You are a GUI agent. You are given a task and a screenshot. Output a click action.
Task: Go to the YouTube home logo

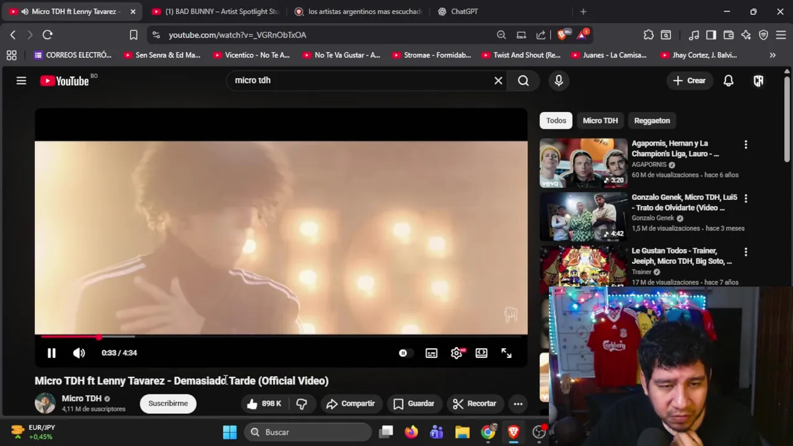point(64,81)
